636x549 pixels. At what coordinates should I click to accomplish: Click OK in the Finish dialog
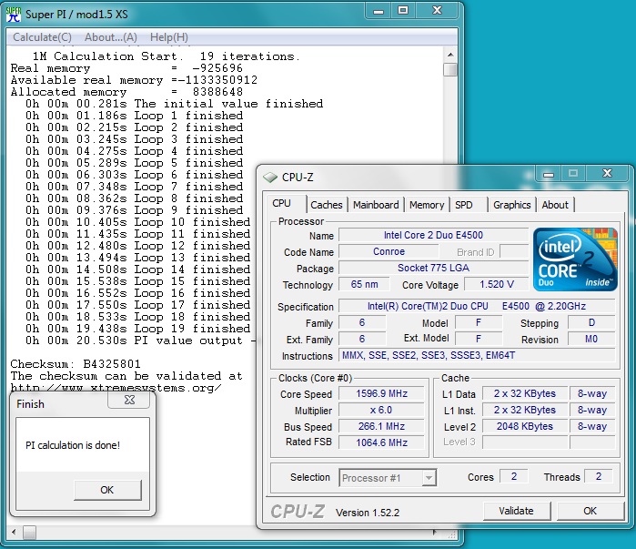click(107, 490)
